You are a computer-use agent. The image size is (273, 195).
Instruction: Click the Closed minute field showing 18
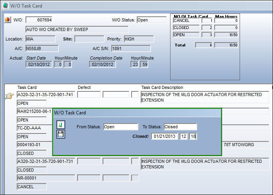[193, 136]
